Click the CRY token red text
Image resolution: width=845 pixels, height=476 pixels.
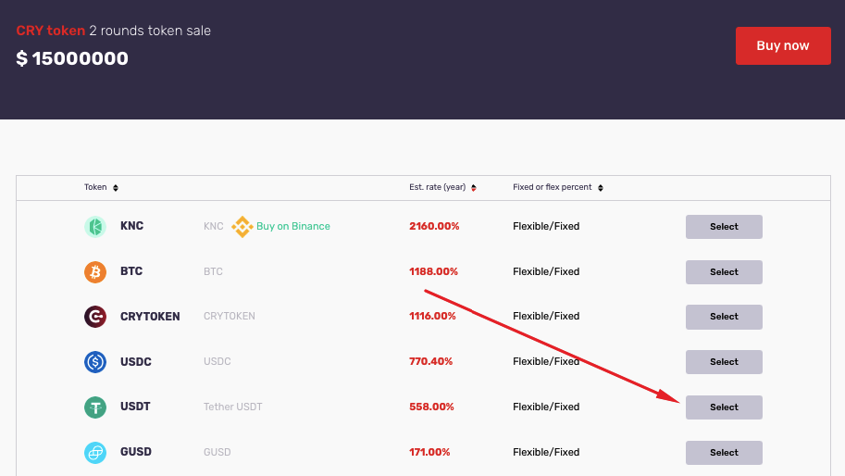coord(51,31)
